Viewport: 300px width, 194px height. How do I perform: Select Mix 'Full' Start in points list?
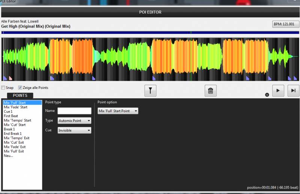coord(22,103)
